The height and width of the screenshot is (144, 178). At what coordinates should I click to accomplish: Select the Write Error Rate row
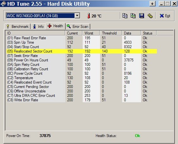[x=82, y=100]
